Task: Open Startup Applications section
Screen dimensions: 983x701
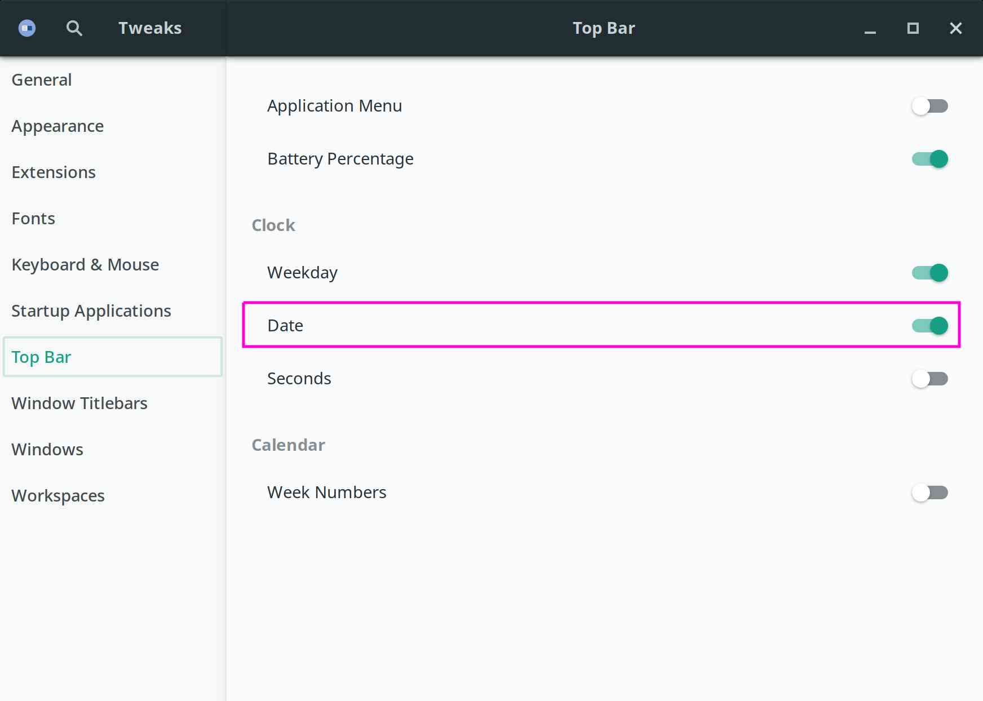Action: click(x=113, y=311)
